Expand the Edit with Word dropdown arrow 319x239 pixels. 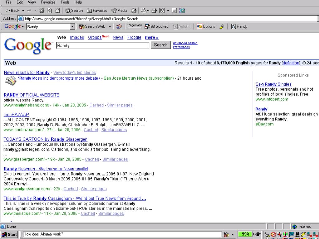[x=168, y=11]
